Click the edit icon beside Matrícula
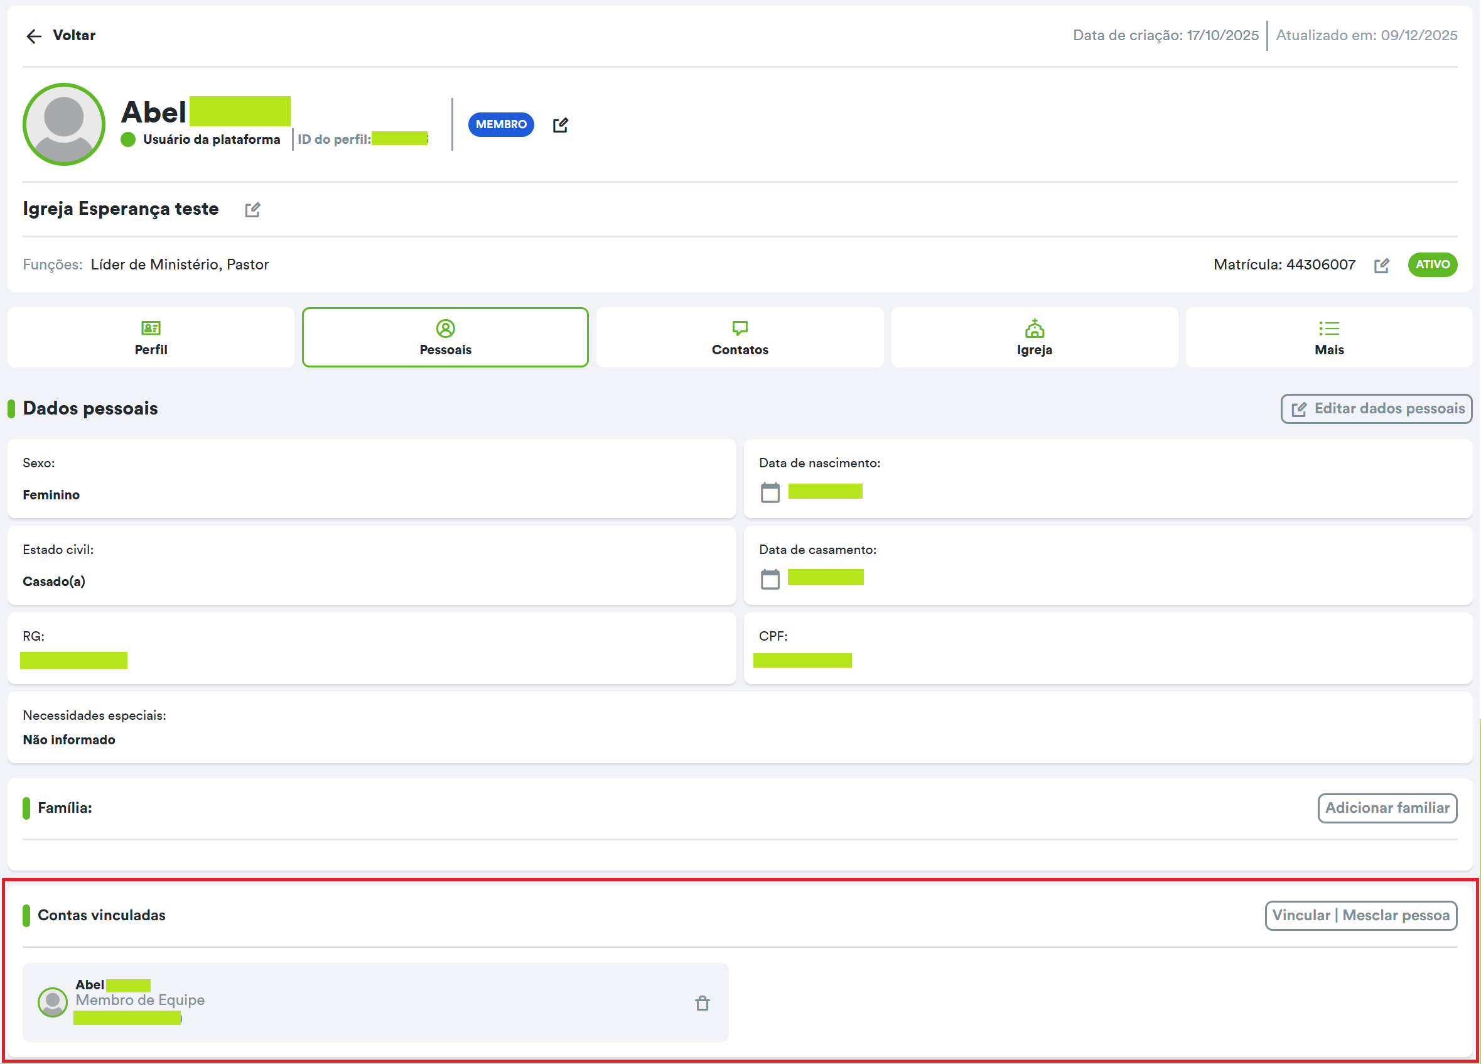Image resolution: width=1481 pixels, height=1064 pixels. [x=1381, y=265]
